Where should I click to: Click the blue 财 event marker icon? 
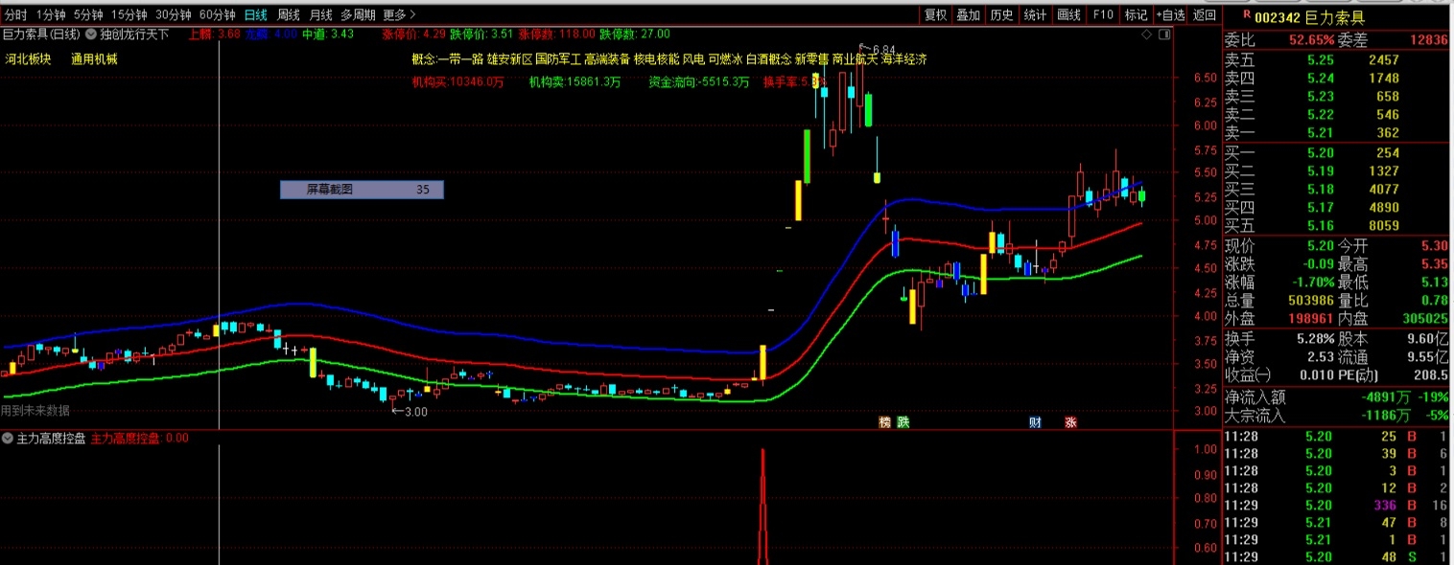pos(1035,422)
